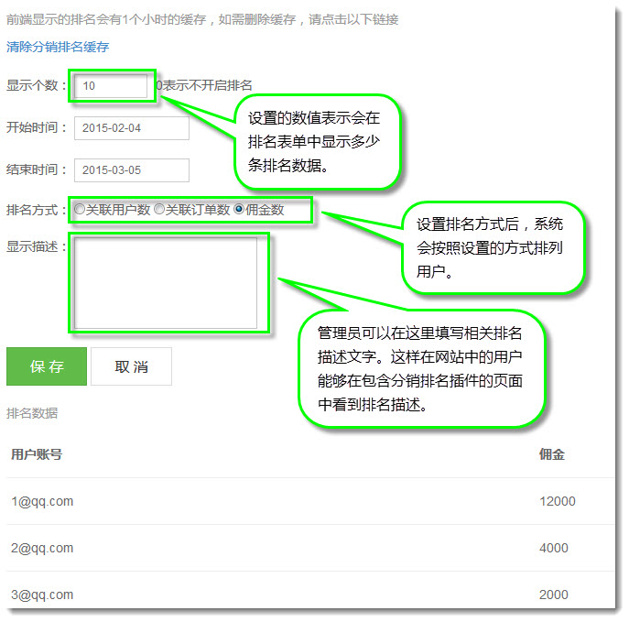Focus the 显示个数 input field containing 10
This screenshot has width=629, height=622.
point(112,86)
